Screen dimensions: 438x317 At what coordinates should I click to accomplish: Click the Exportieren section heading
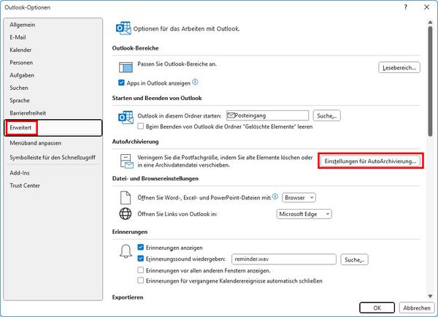click(128, 297)
